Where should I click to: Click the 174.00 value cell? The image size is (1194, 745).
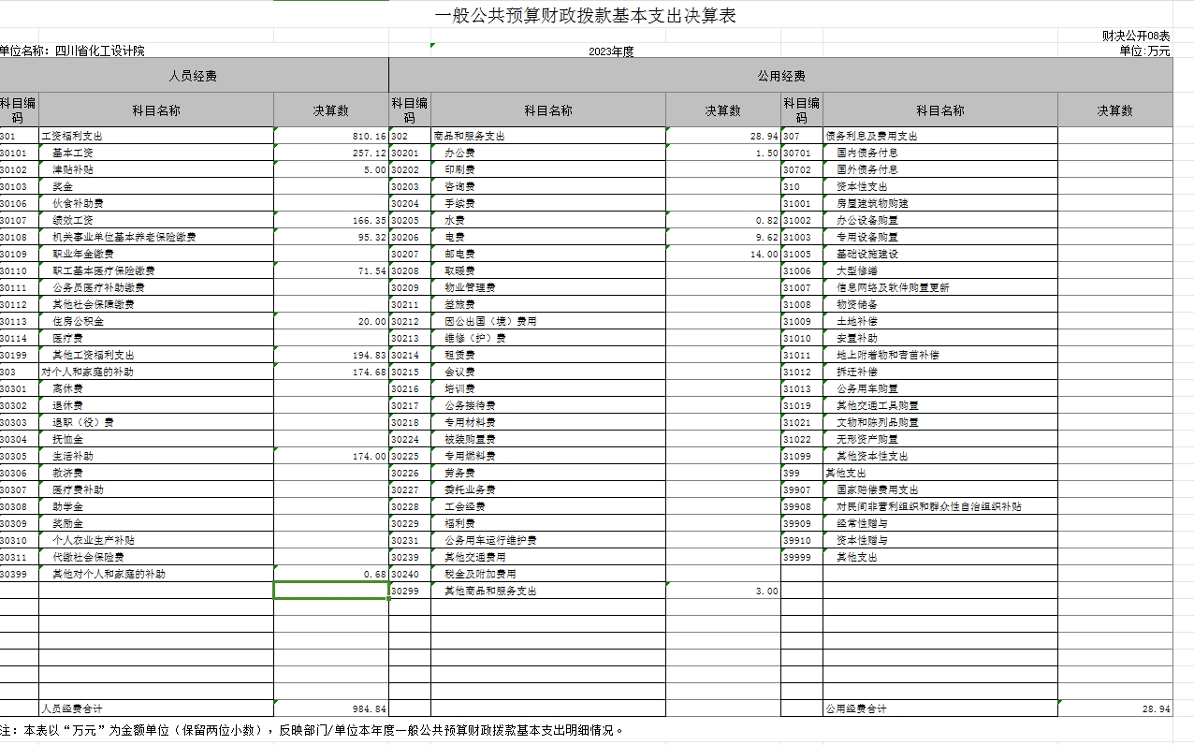point(331,456)
